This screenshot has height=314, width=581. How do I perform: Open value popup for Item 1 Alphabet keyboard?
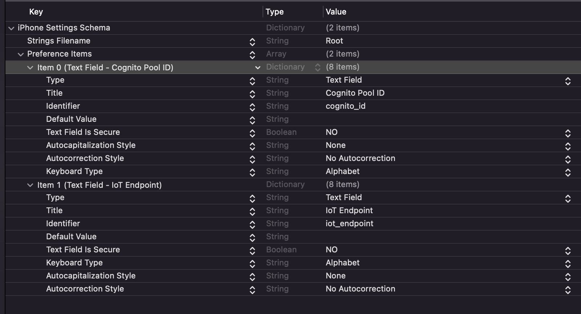click(568, 264)
